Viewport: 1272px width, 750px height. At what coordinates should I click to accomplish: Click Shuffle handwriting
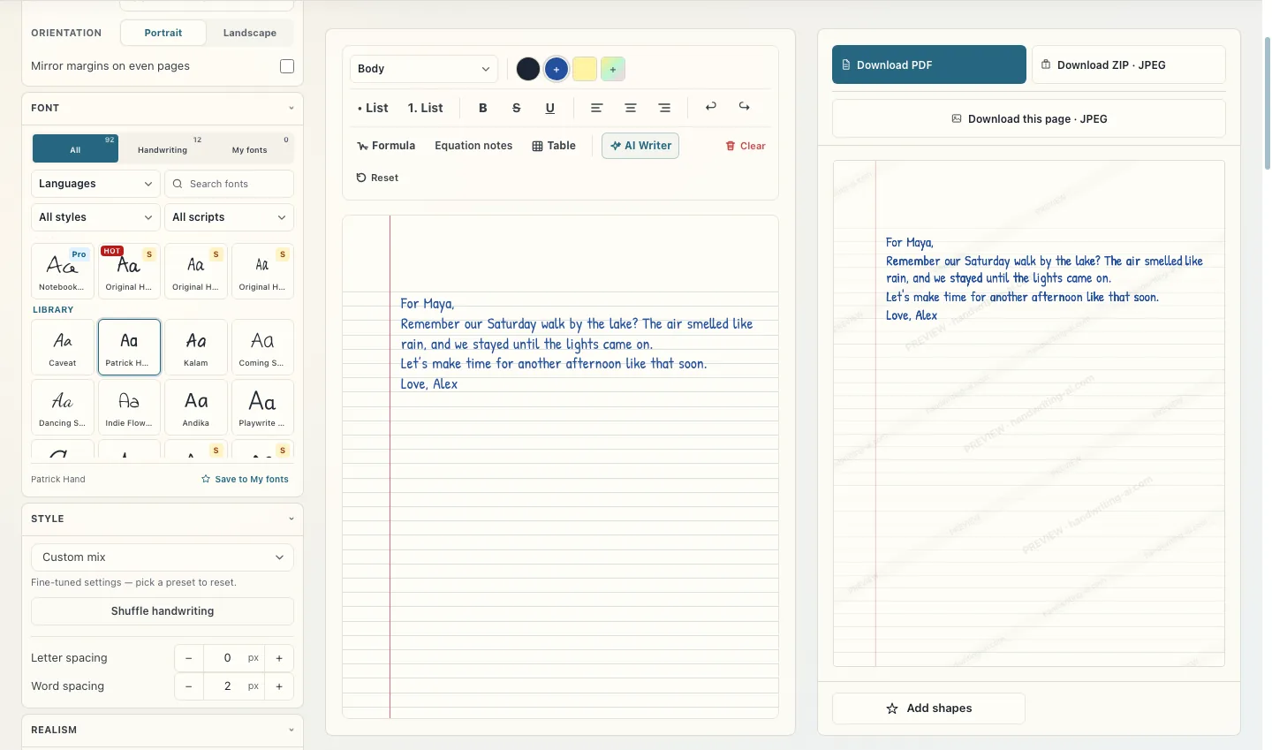(x=163, y=611)
